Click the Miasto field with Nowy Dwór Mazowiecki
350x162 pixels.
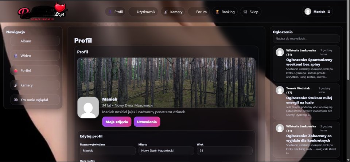pos(166,151)
